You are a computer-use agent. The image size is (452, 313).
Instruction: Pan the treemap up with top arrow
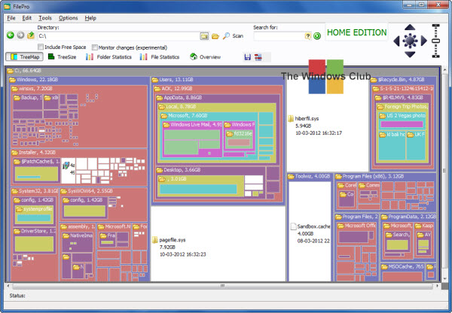410,27
